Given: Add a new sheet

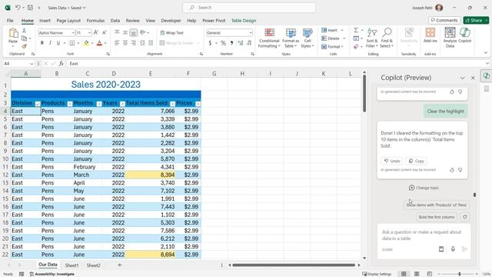Looking at the screenshot, I should 120,265.
